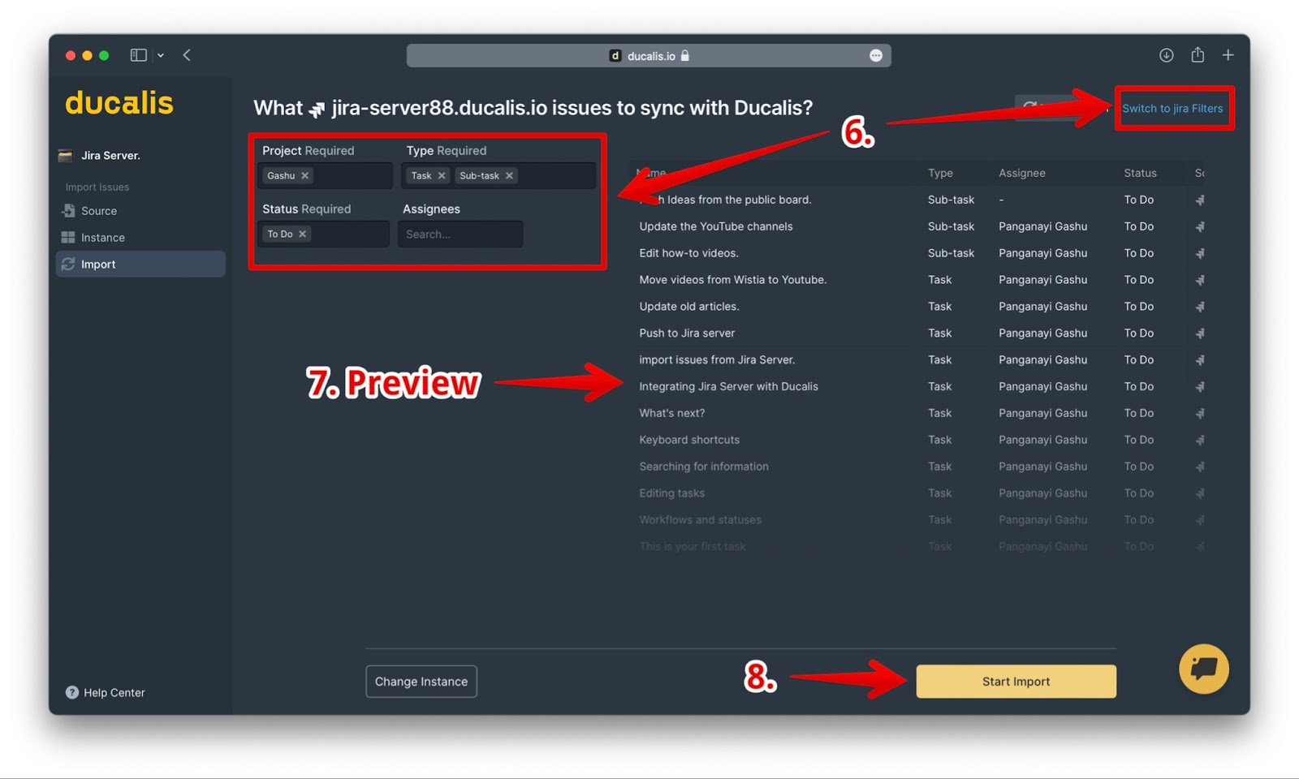Click the Help Center question icon
The height and width of the screenshot is (779, 1299).
(x=72, y=692)
